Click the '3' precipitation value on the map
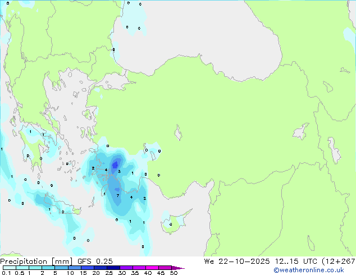The width and height of the screenshot is (356, 275). 120,171
